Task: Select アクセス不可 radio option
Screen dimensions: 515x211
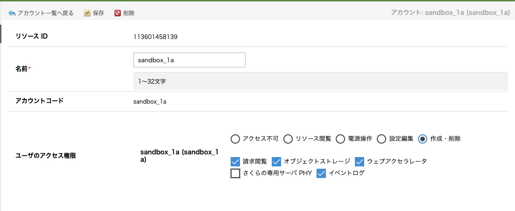Action: click(x=235, y=139)
